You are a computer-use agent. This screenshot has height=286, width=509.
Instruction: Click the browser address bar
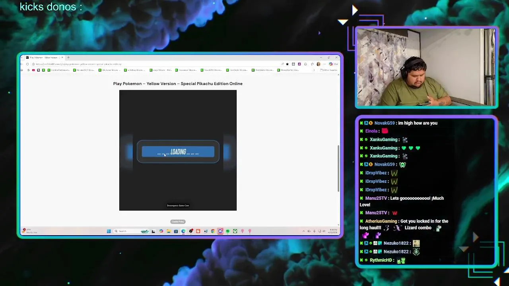point(155,64)
